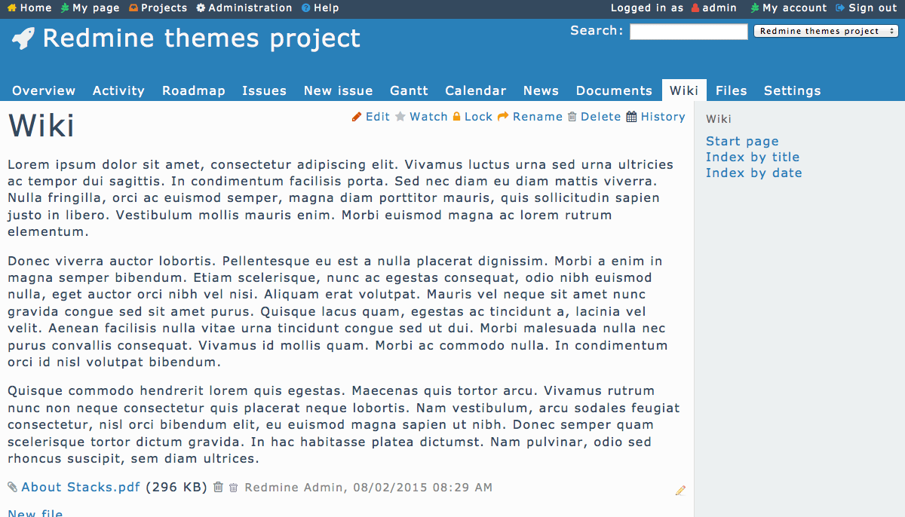Switch to the Gantt tab
The image size is (905, 517).
coord(409,90)
